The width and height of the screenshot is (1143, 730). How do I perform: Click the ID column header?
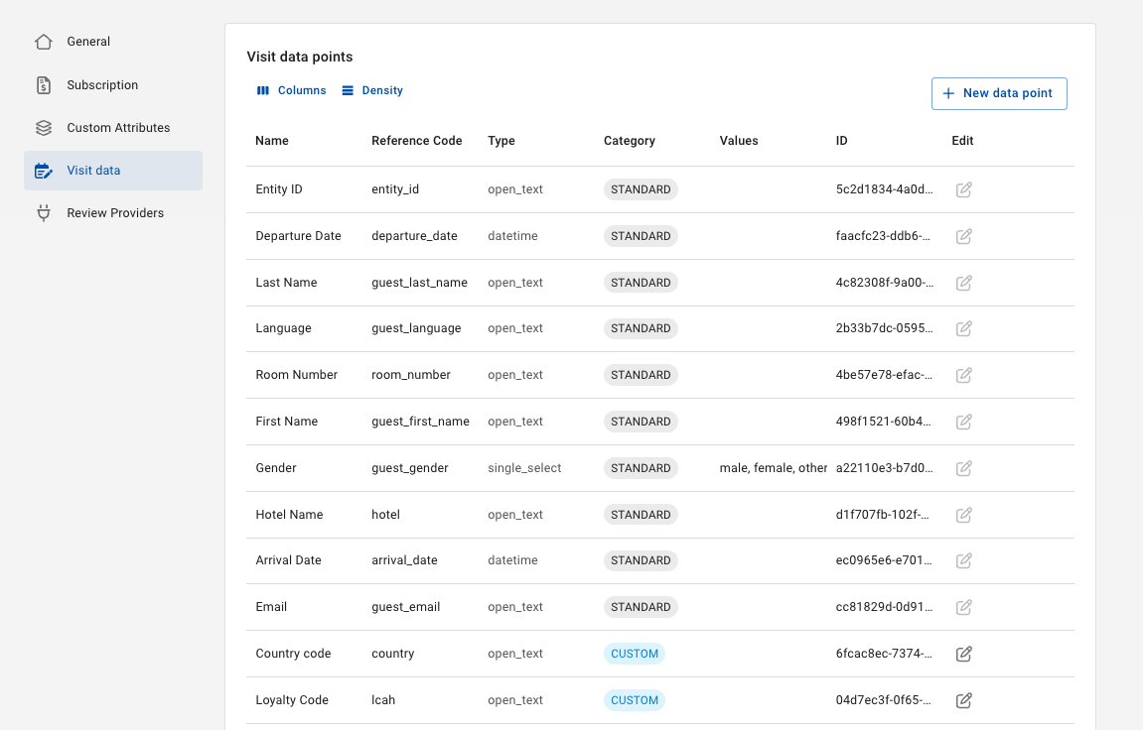(841, 141)
